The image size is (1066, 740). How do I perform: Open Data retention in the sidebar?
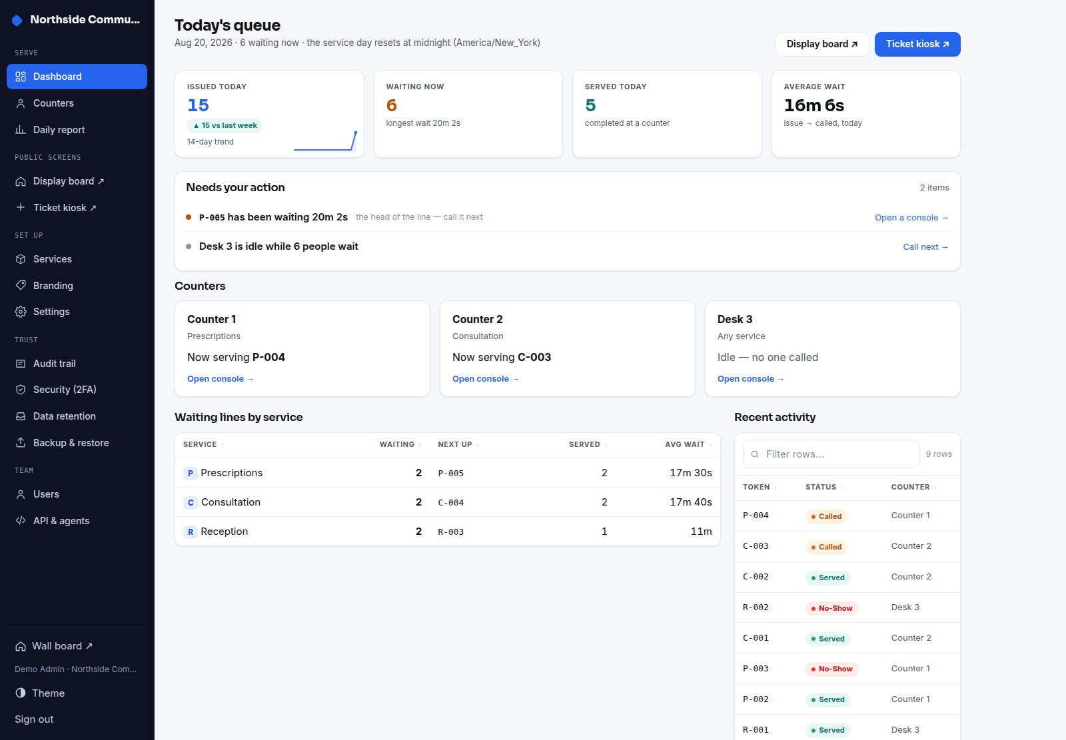tap(77, 416)
